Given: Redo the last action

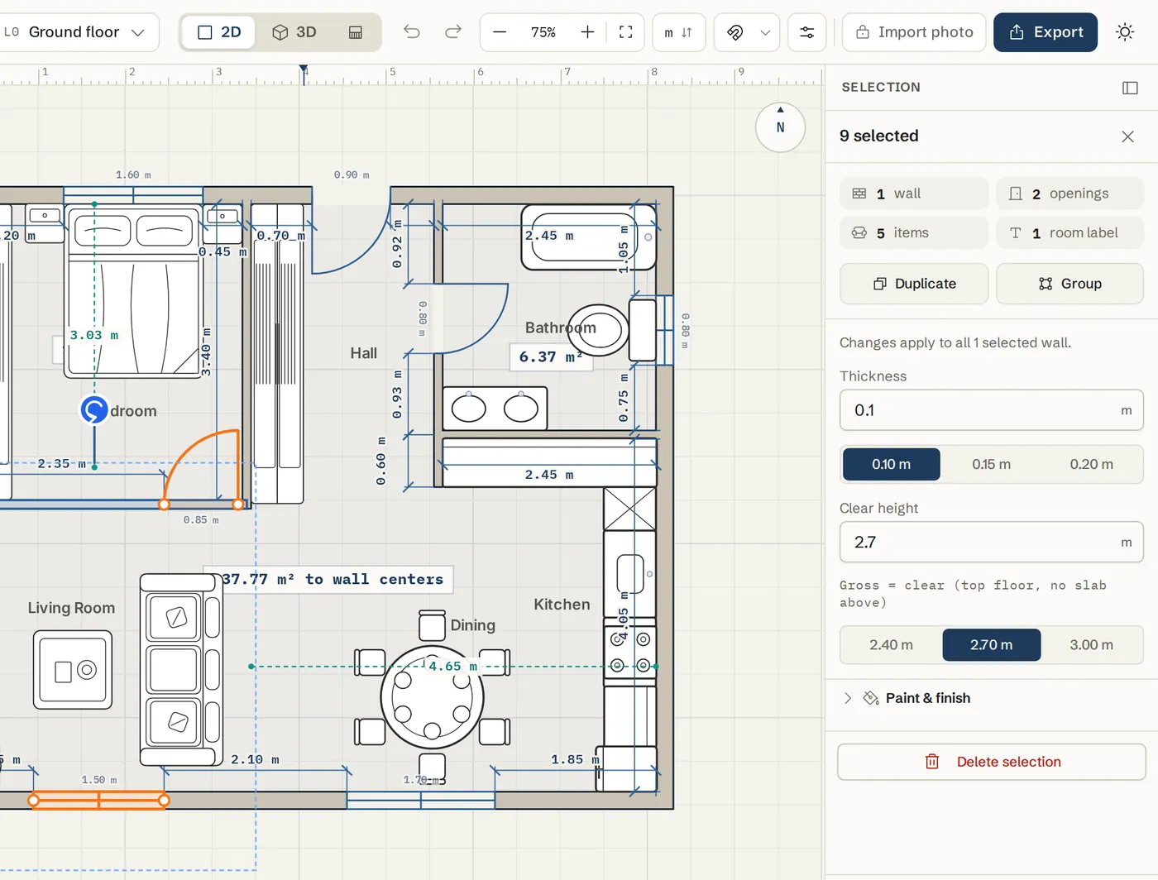Looking at the screenshot, I should coord(453,32).
